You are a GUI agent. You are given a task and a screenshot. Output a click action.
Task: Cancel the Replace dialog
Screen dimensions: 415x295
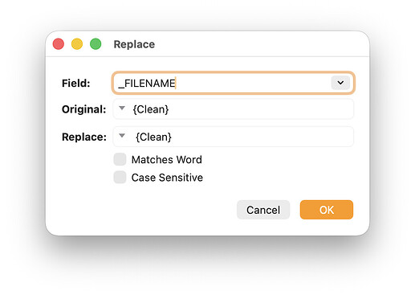click(x=263, y=210)
